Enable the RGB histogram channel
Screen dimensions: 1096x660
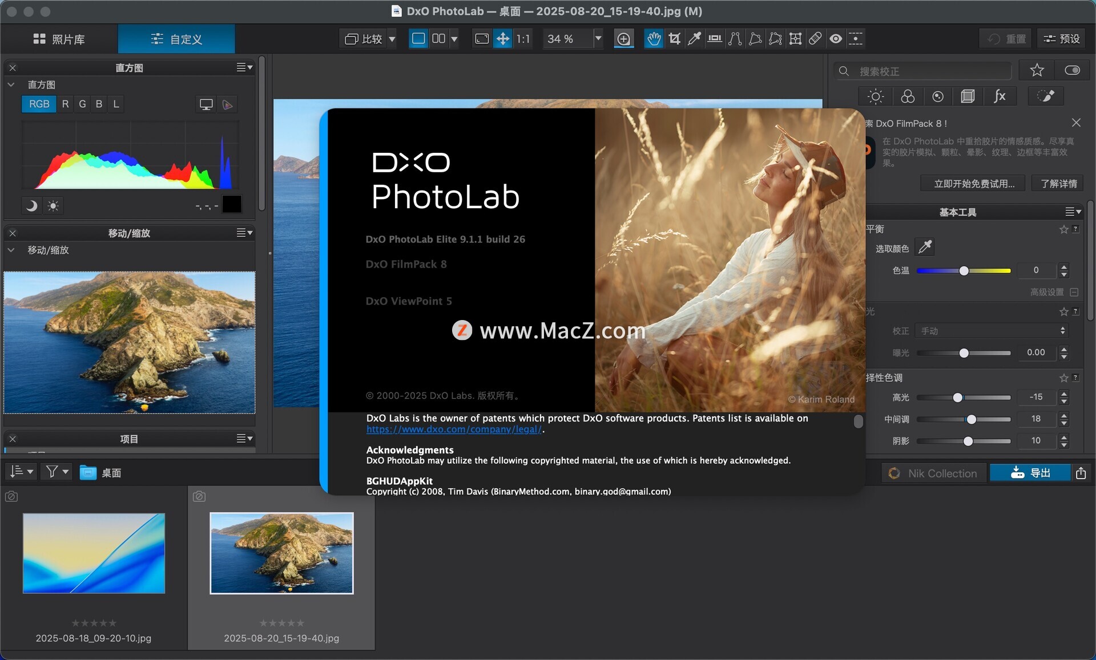click(x=39, y=104)
